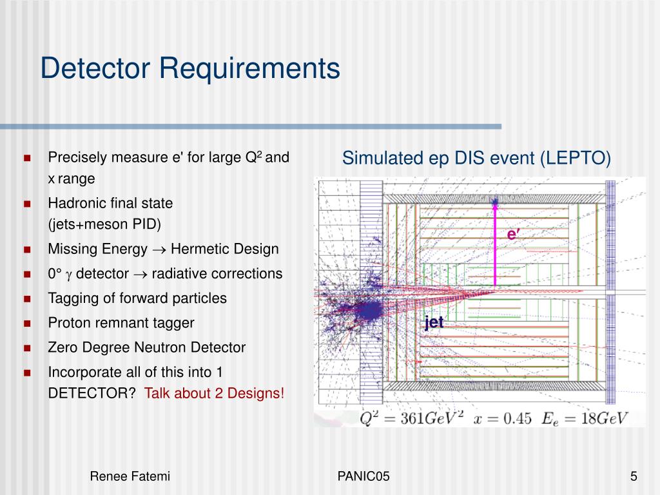Click the slide number '5'
This screenshot has height=495, width=660.
tap(634, 476)
